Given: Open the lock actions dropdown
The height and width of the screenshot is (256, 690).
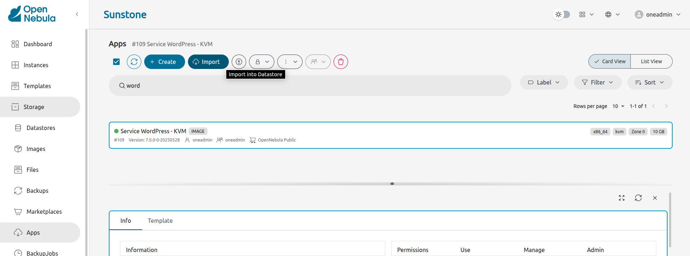Looking at the screenshot, I should tap(262, 62).
